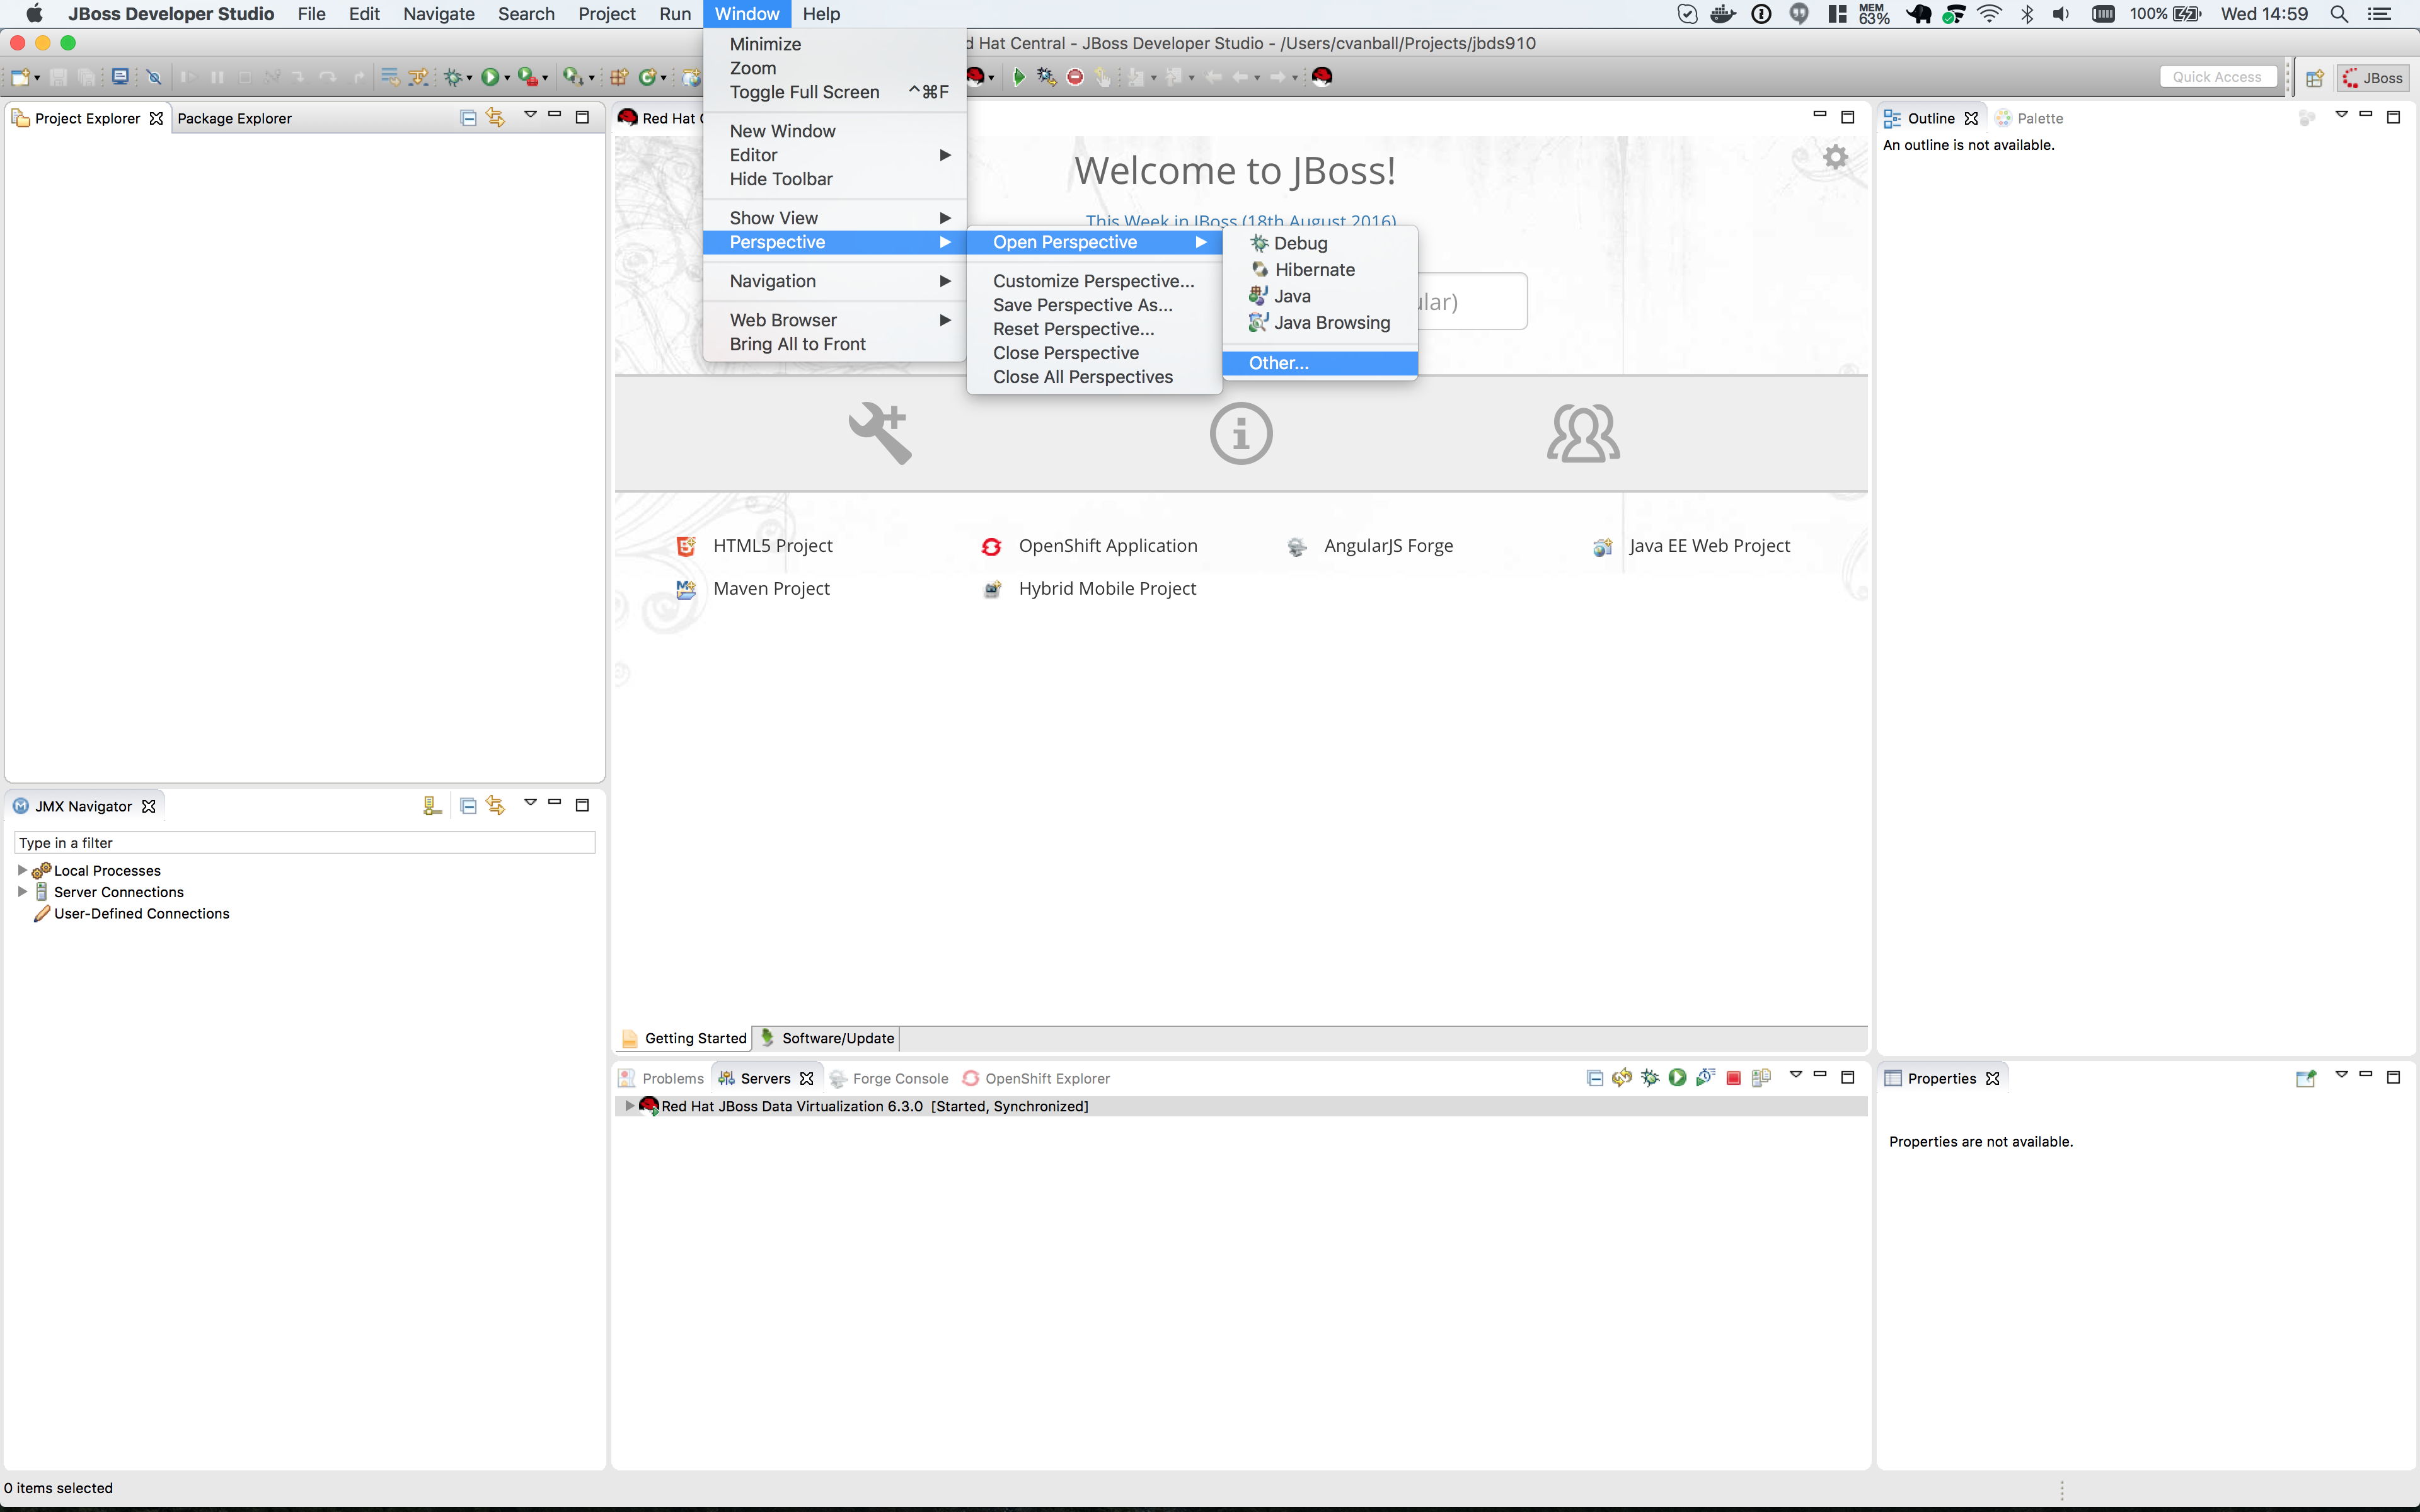Select Other... in Open Perspective submenu
The image size is (2420, 1512).
tap(1278, 363)
